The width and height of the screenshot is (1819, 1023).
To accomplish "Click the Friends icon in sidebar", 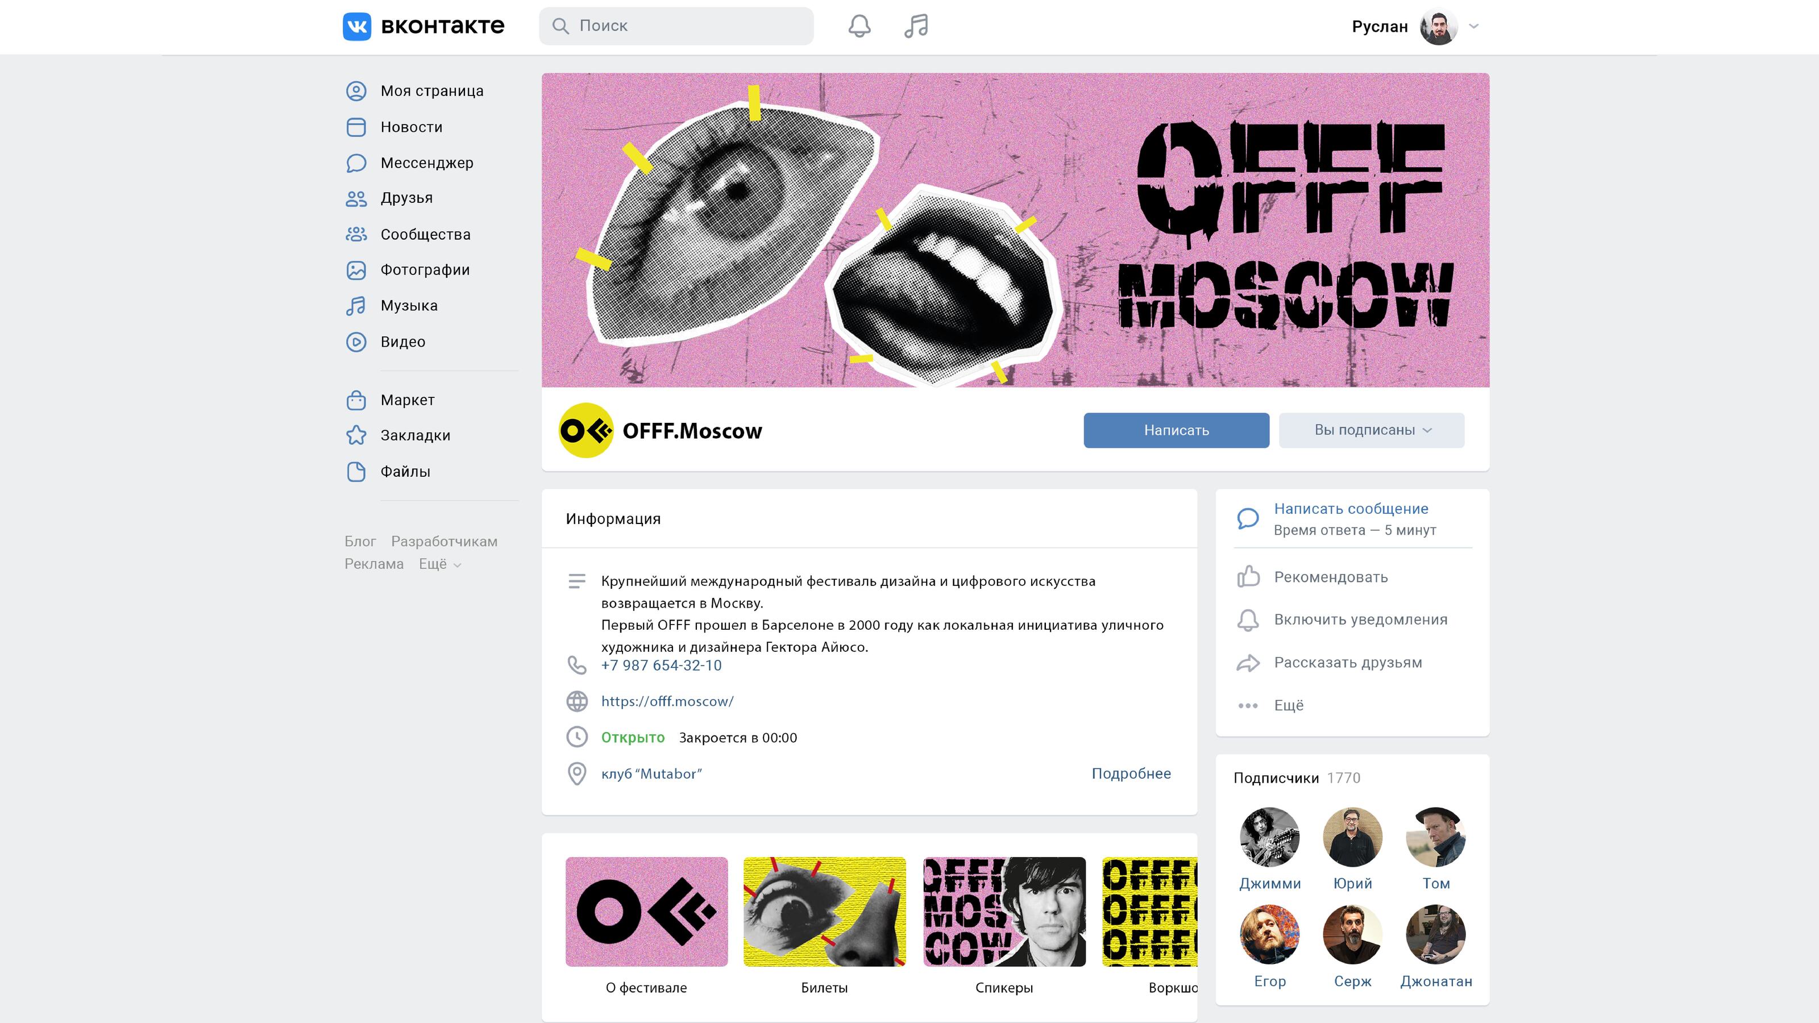I will (356, 198).
